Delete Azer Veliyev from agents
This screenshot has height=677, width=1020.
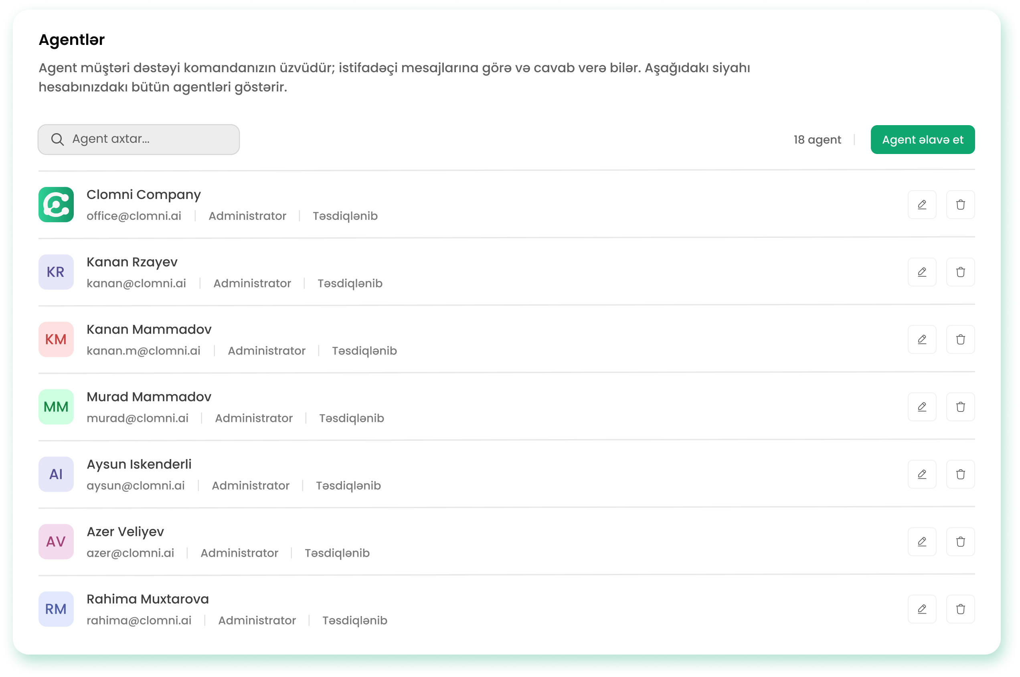(x=960, y=541)
